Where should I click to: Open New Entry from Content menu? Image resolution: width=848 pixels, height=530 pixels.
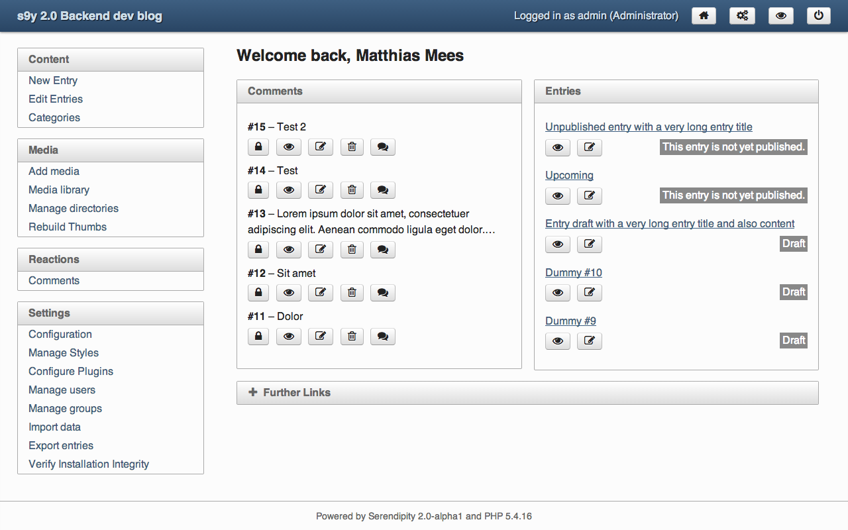53,80
